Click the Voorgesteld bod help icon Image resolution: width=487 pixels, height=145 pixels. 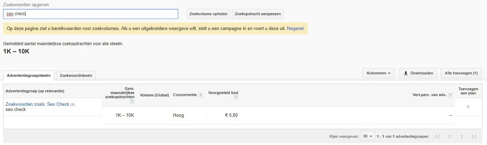point(236,97)
